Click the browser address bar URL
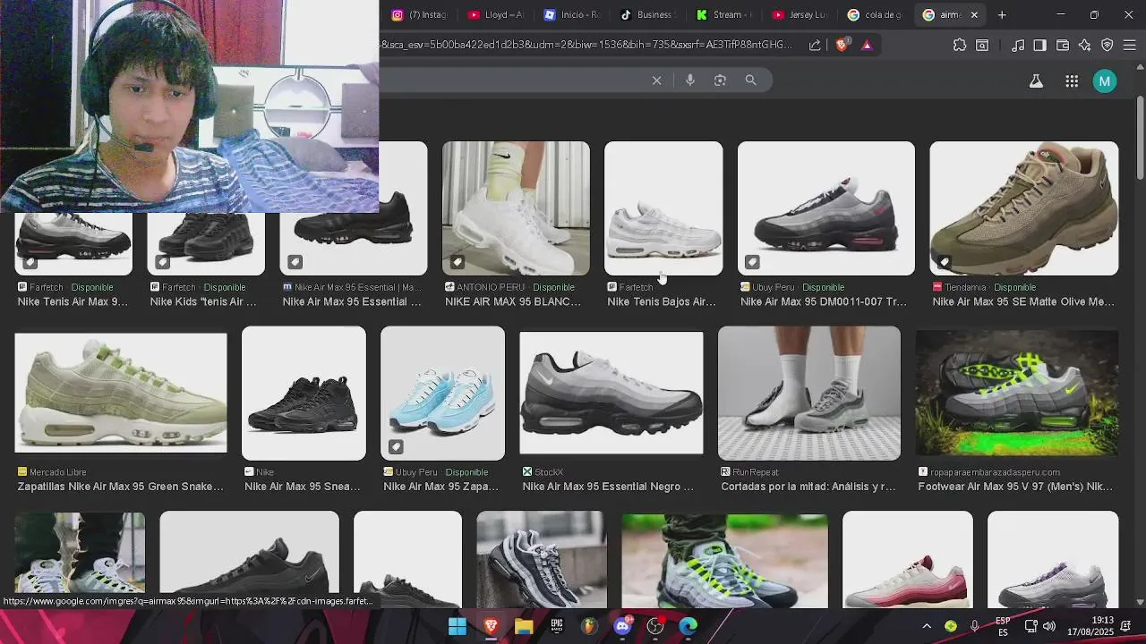1146x644 pixels. coord(586,45)
